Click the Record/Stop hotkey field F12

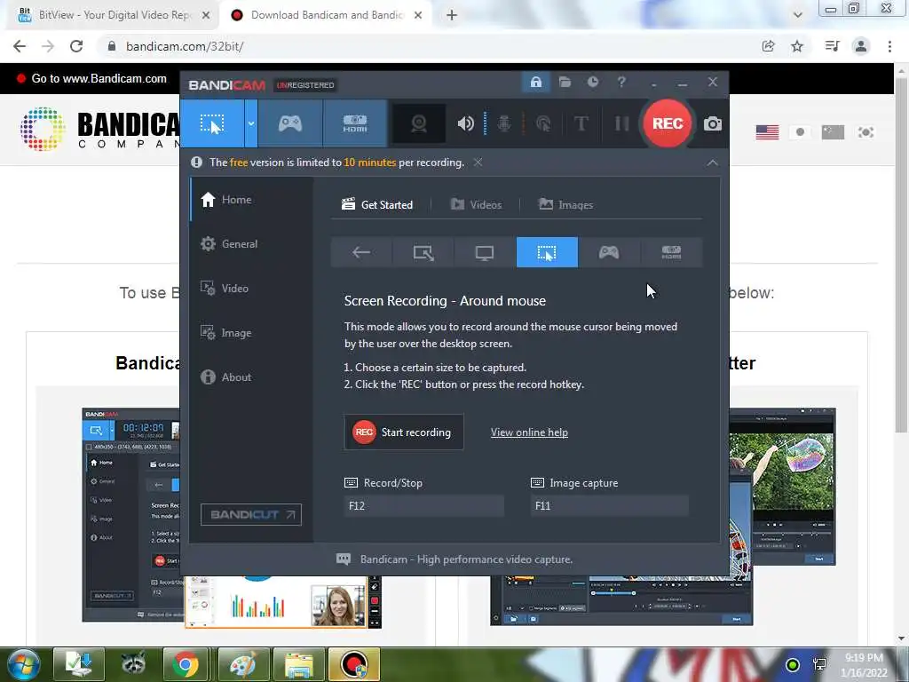(423, 505)
